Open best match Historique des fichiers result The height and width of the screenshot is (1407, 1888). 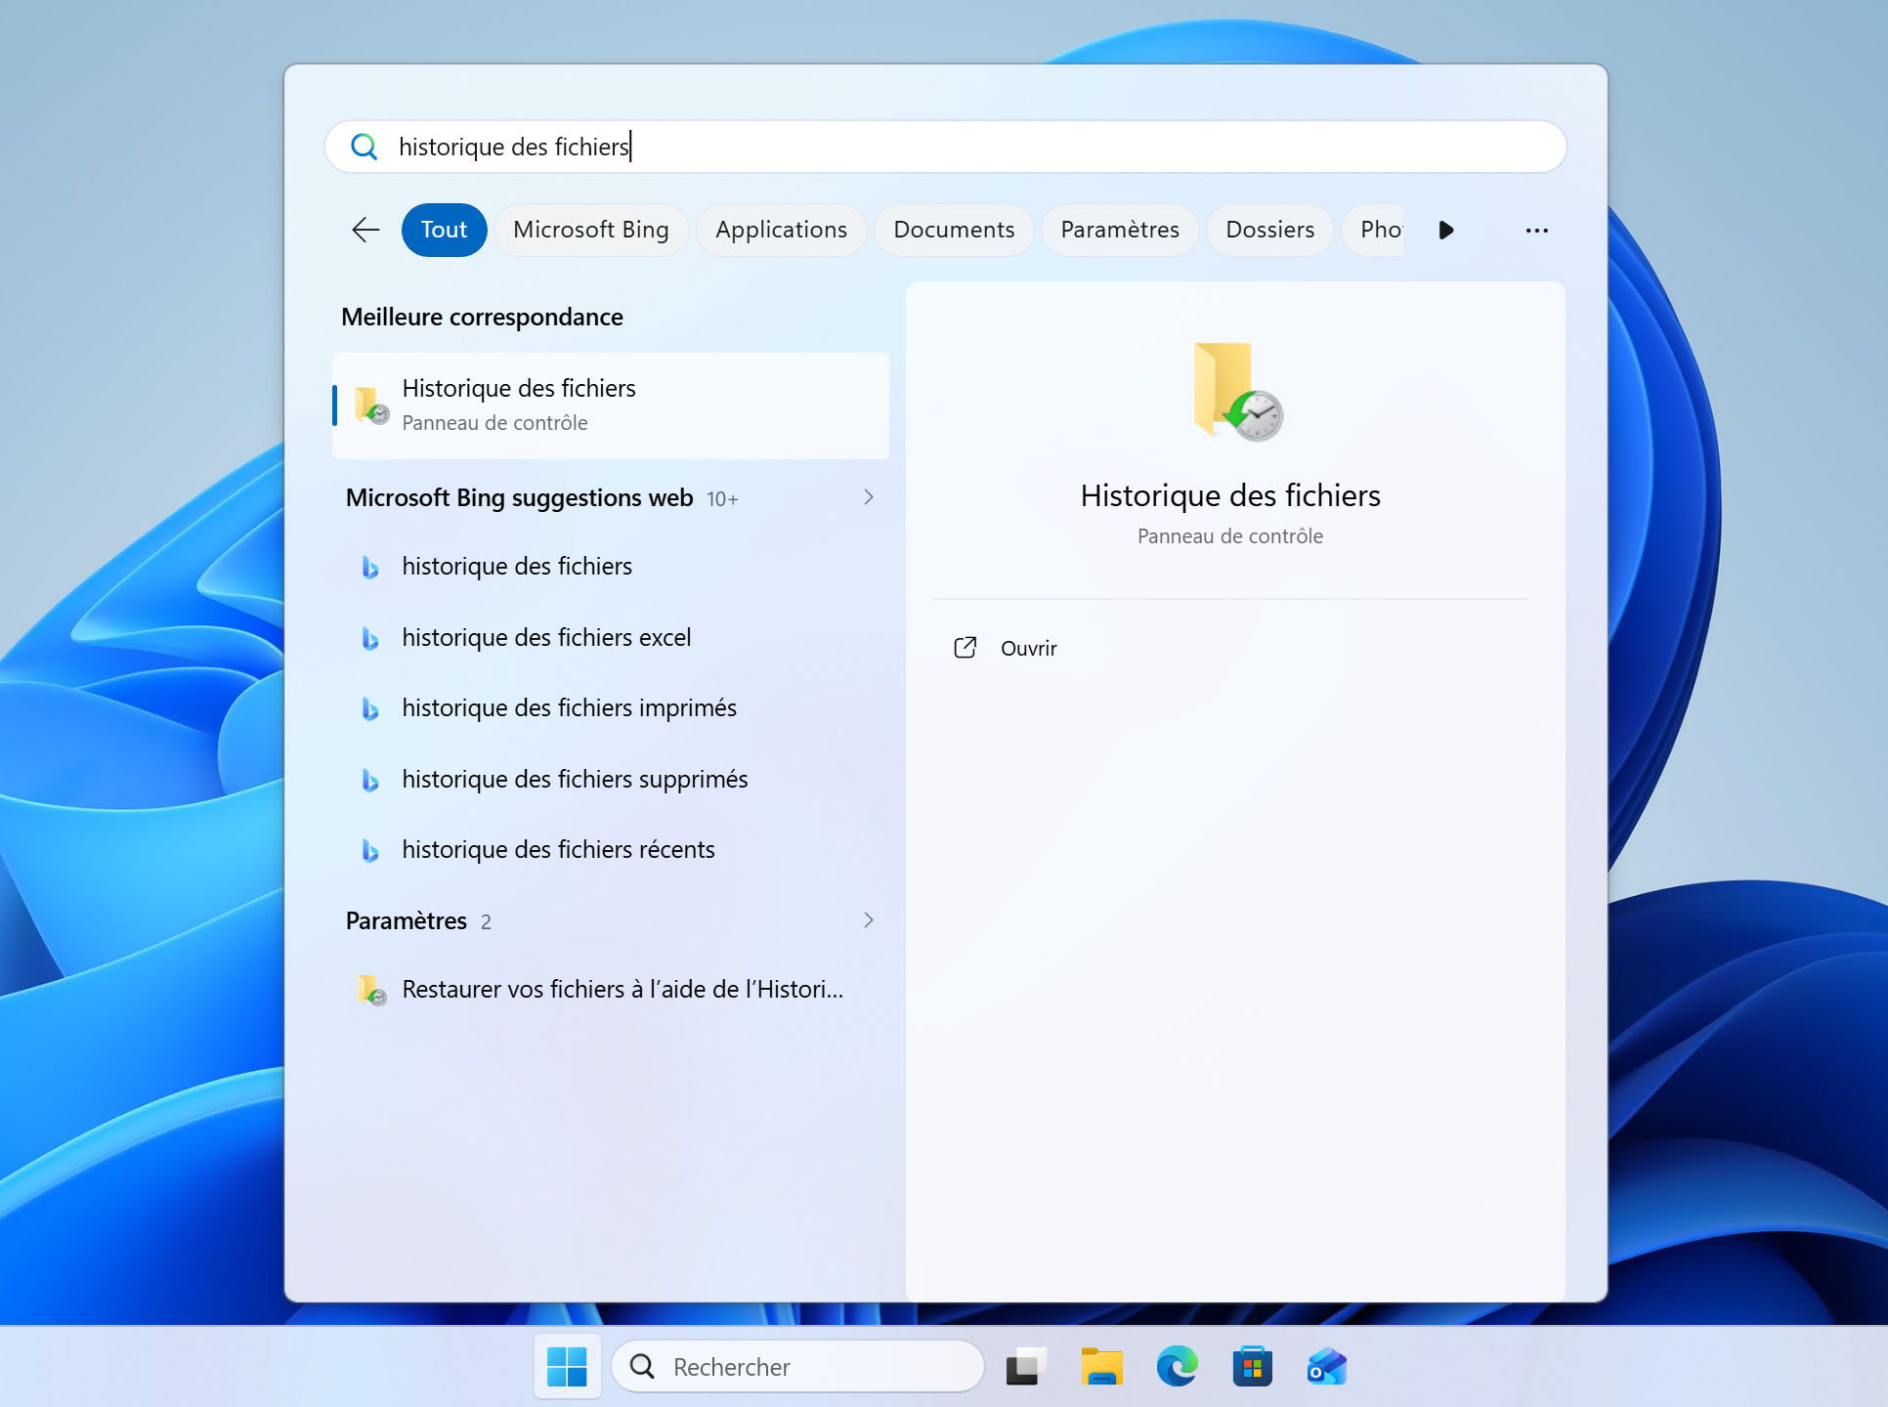coord(611,405)
